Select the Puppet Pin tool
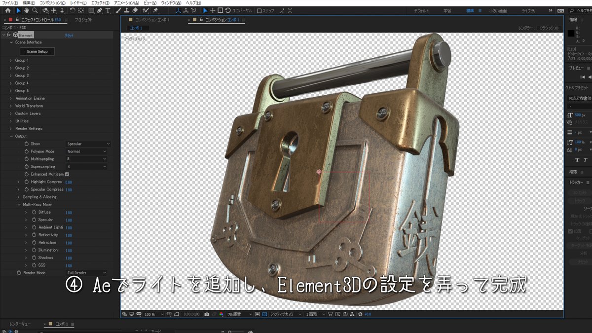Viewport: 592px width, 333px height. pyautogui.click(x=155, y=10)
